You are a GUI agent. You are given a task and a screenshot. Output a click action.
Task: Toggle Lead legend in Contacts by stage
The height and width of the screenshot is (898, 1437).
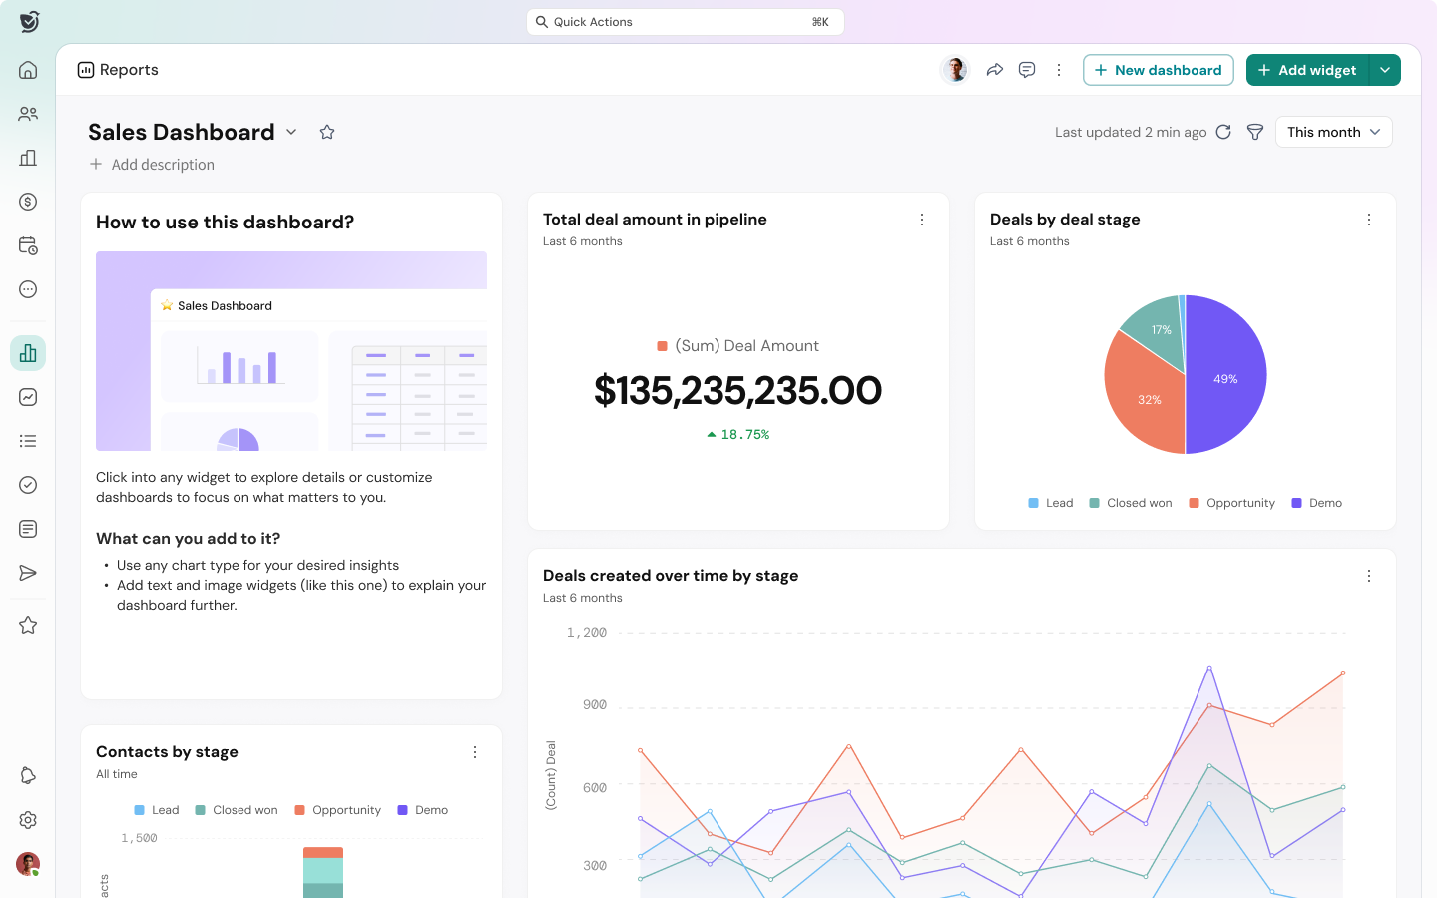click(157, 810)
